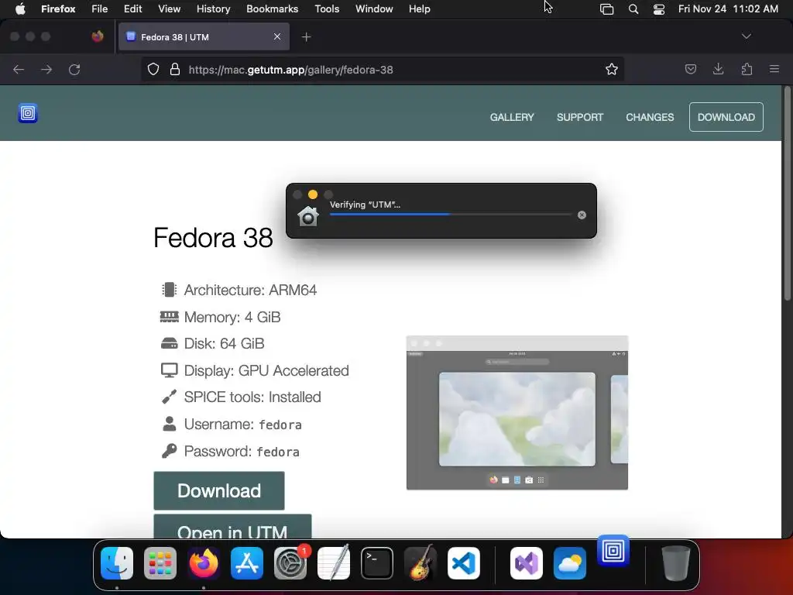
Task: Open the Apple menu
Action: point(20,9)
